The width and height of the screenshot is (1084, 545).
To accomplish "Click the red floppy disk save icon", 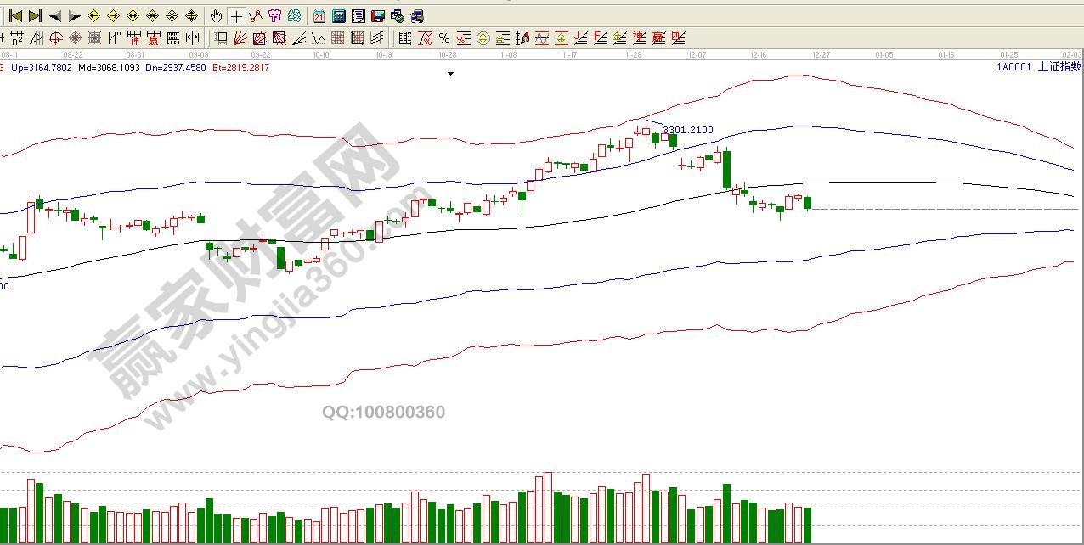I will 377,16.
